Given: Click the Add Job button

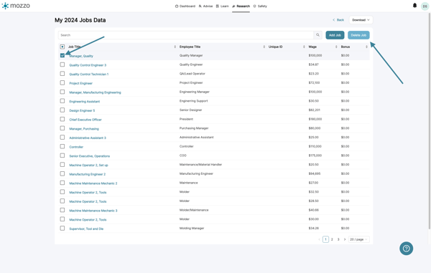Looking at the screenshot, I should point(335,35).
